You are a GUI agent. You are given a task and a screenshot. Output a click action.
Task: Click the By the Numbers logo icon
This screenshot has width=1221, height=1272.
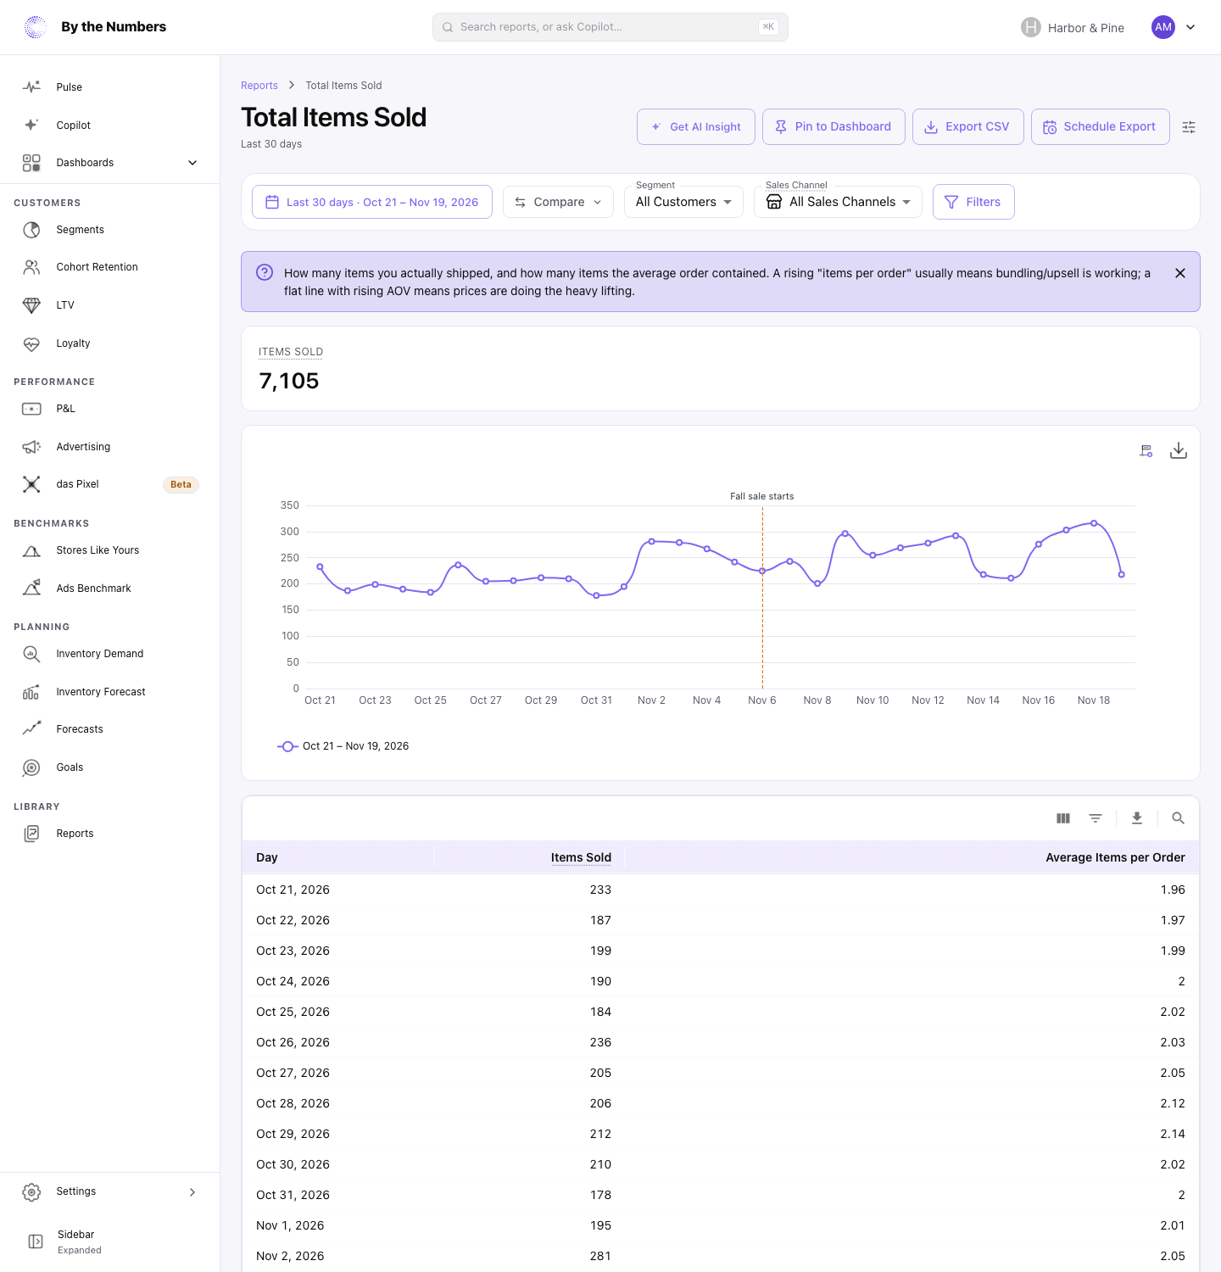point(36,27)
